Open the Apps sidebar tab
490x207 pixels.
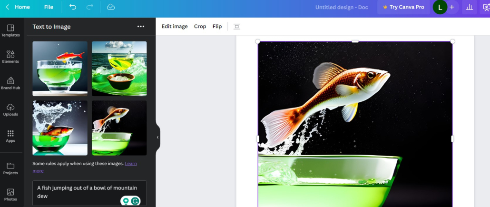(10, 136)
